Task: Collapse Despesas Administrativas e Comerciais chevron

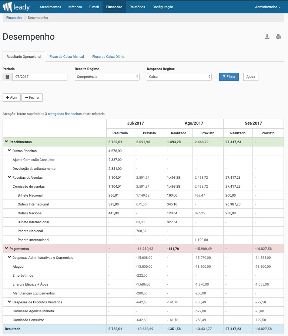Action: [9, 257]
